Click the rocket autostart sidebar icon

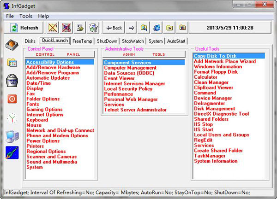point(12,152)
